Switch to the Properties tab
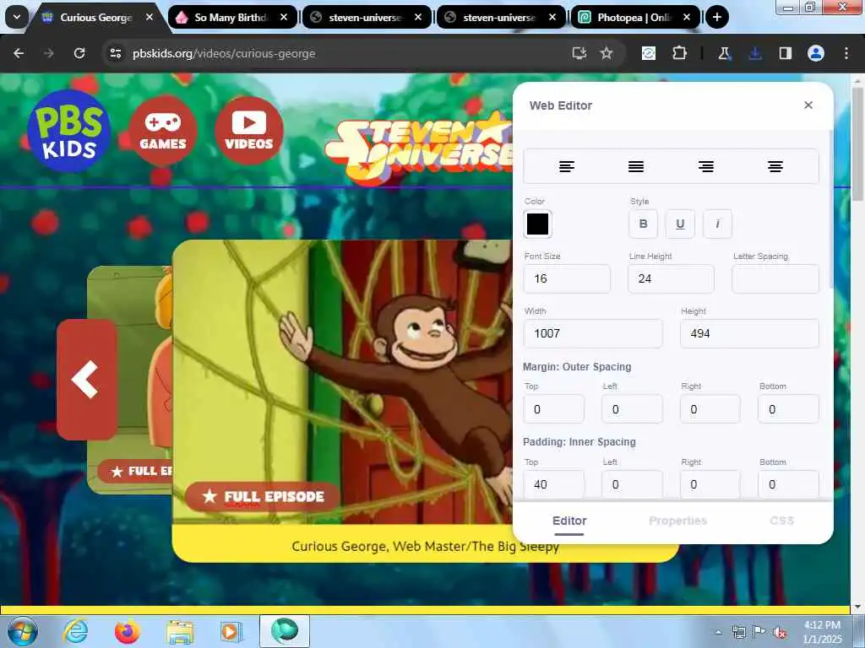This screenshot has width=865, height=648. [678, 521]
